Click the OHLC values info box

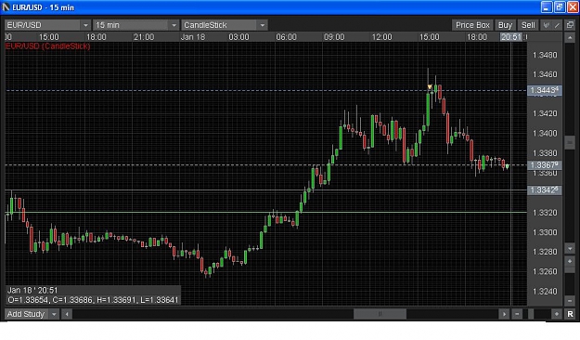click(x=93, y=294)
